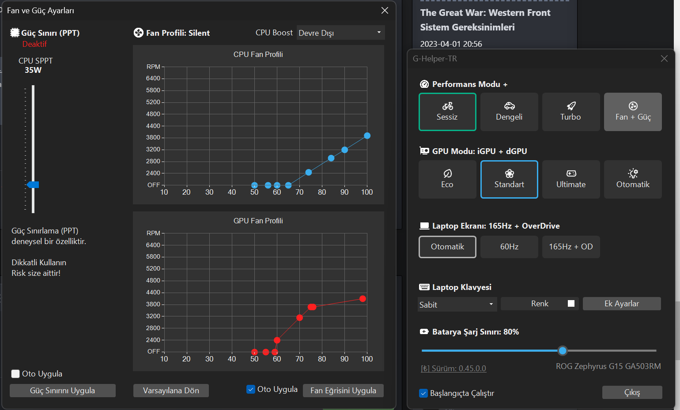Set GPU mode to Otomatik

click(633, 179)
